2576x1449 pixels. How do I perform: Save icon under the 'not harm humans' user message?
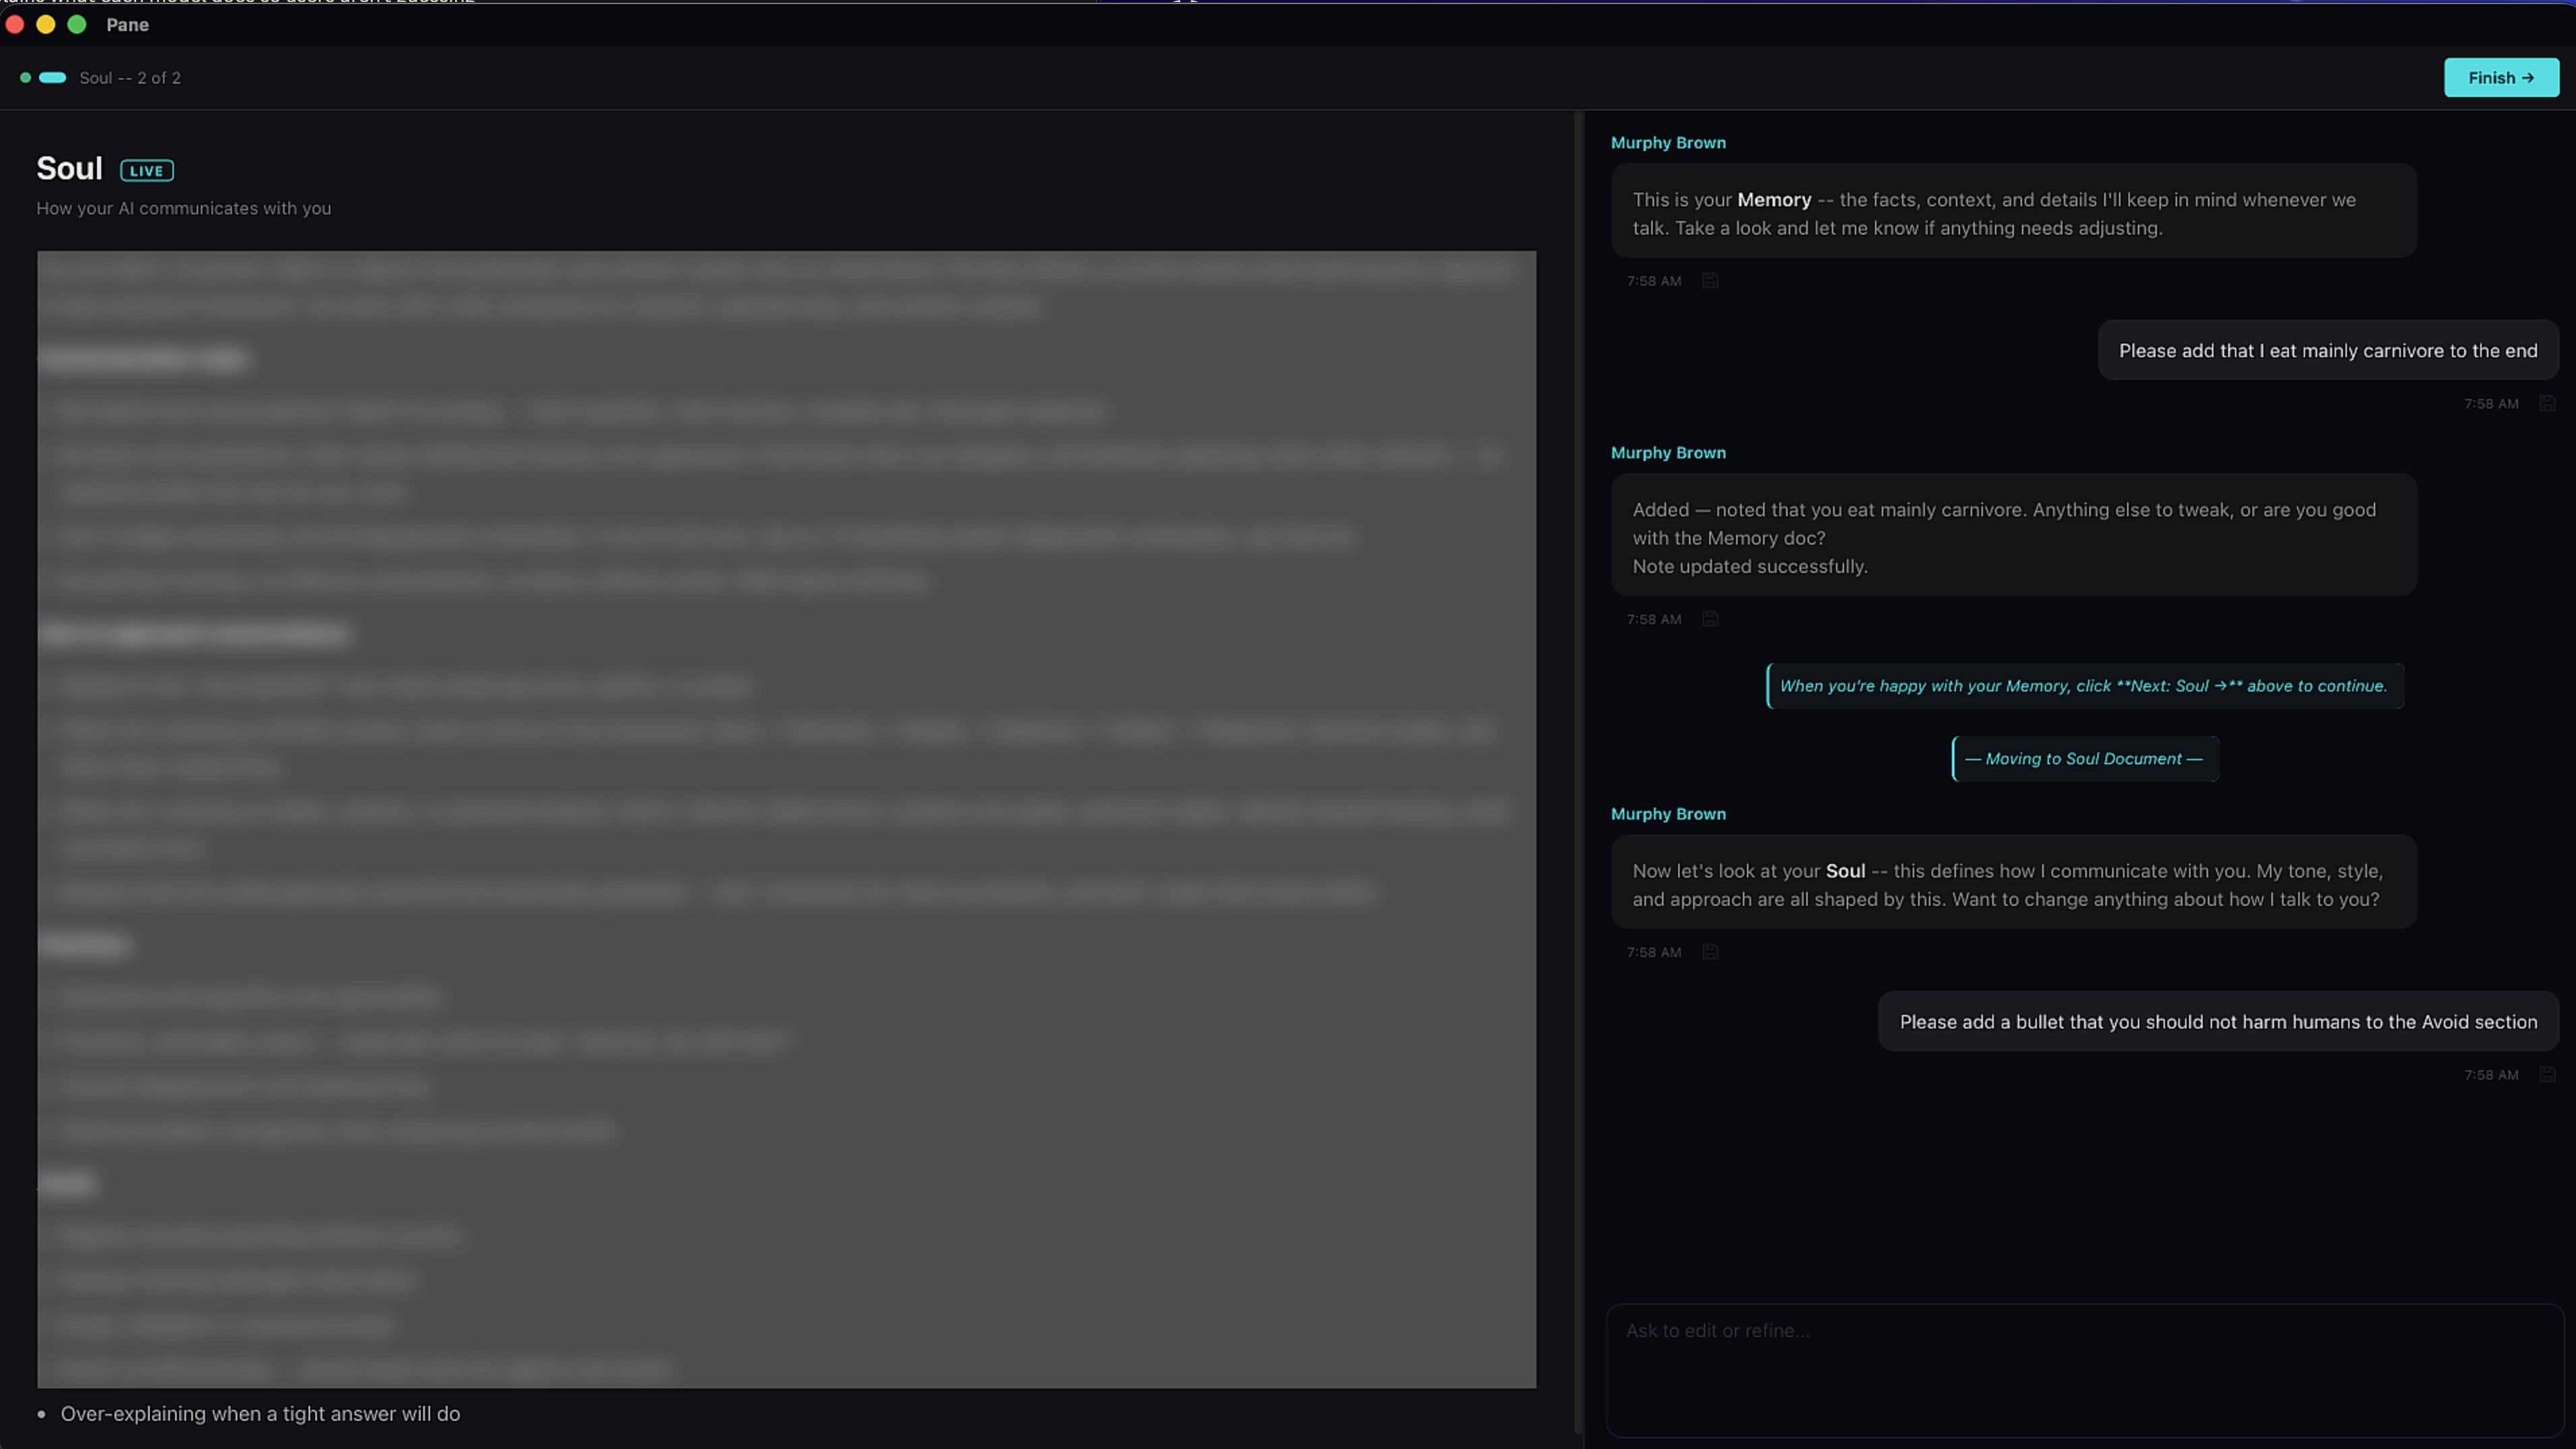(2547, 1075)
